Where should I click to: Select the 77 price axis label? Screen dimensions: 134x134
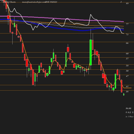tap(127, 24)
